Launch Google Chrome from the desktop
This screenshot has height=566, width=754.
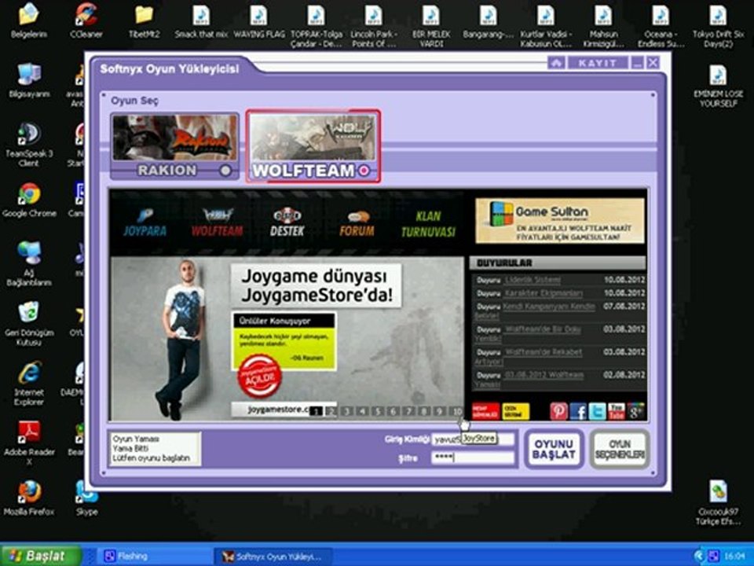tap(29, 200)
